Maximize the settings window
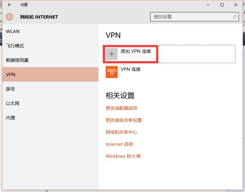The width and height of the screenshot is (245, 192). pyautogui.click(x=222, y=5)
